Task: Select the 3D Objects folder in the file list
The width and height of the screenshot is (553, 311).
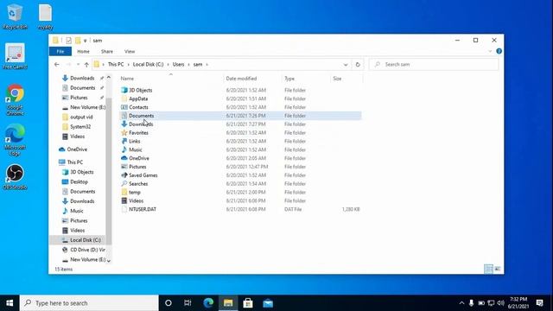Action: point(140,90)
